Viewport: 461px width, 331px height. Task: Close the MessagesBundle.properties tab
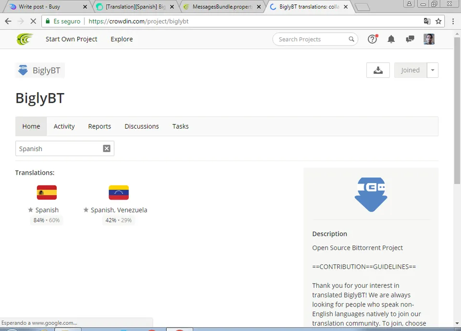point(259,7)
